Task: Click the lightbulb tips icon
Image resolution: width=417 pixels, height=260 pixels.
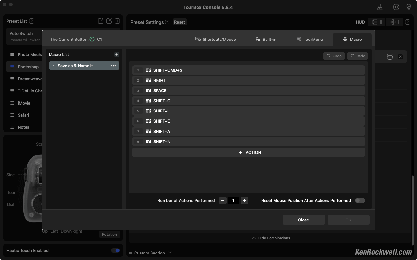Action: 409,7
